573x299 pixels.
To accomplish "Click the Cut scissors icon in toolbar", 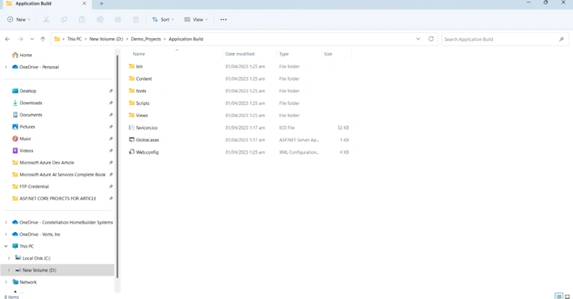I will [46, 20].
